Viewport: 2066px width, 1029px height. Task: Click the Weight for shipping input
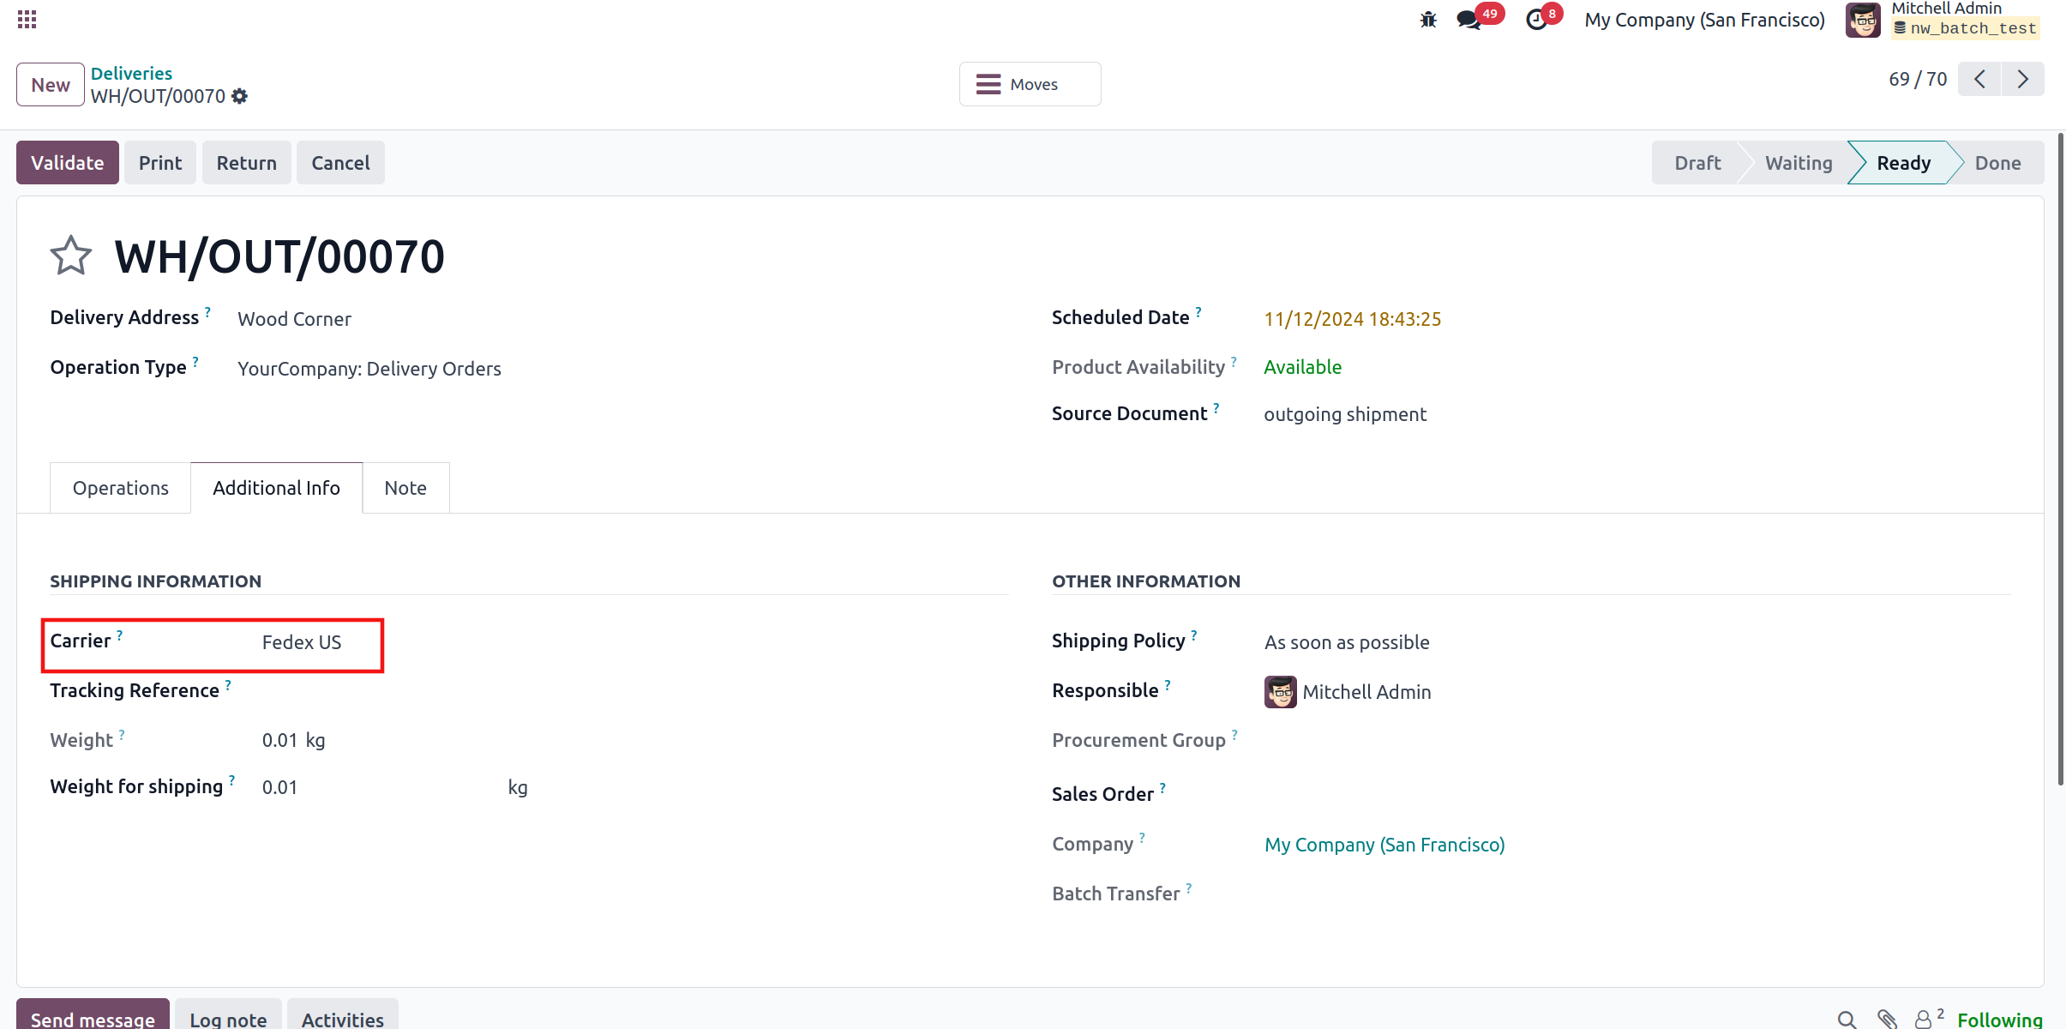click(x=377, y=788)
